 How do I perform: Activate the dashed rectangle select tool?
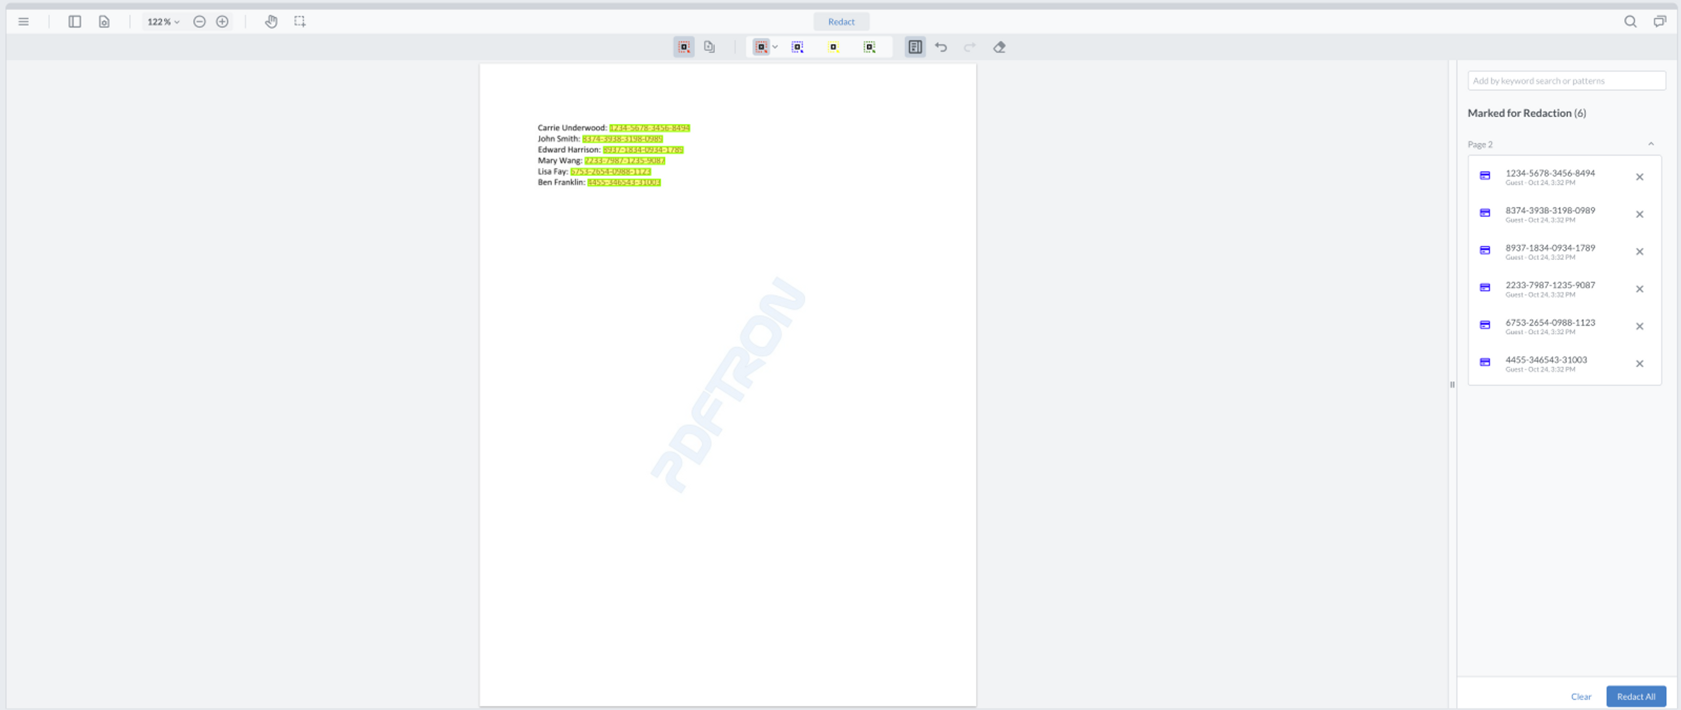299,21
